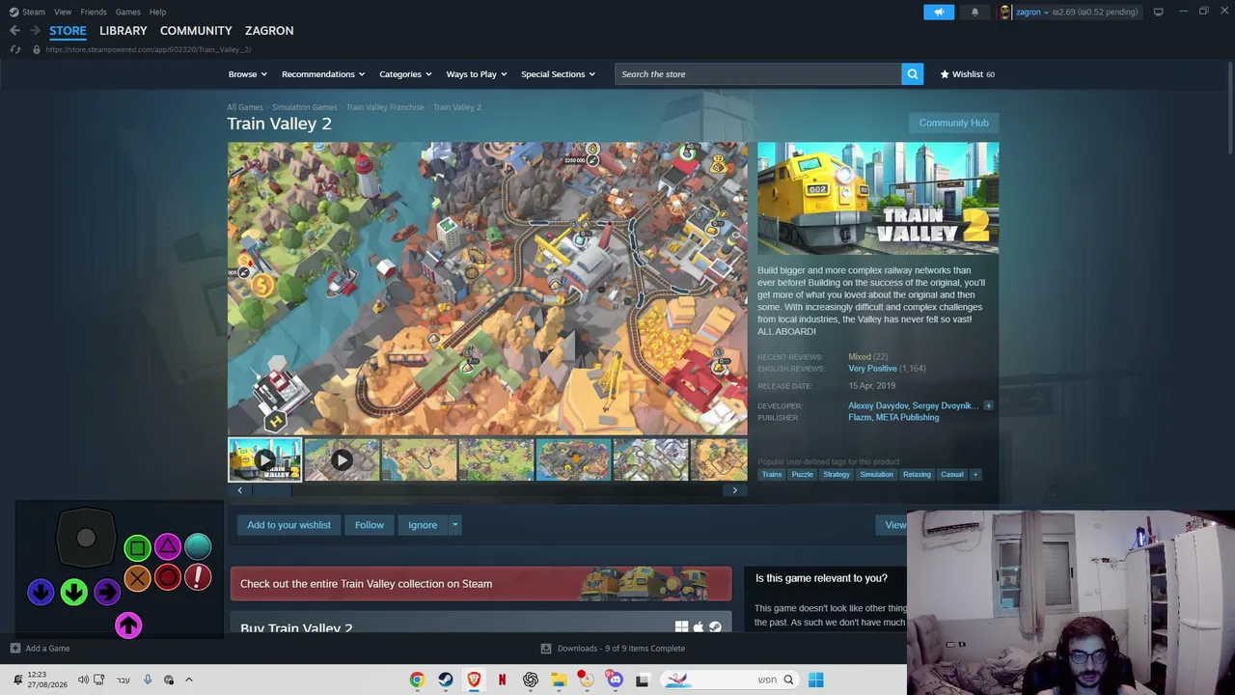Screen dimensions: 1235x695
Task: Open the Friends menu
Action: click(94, 12)
